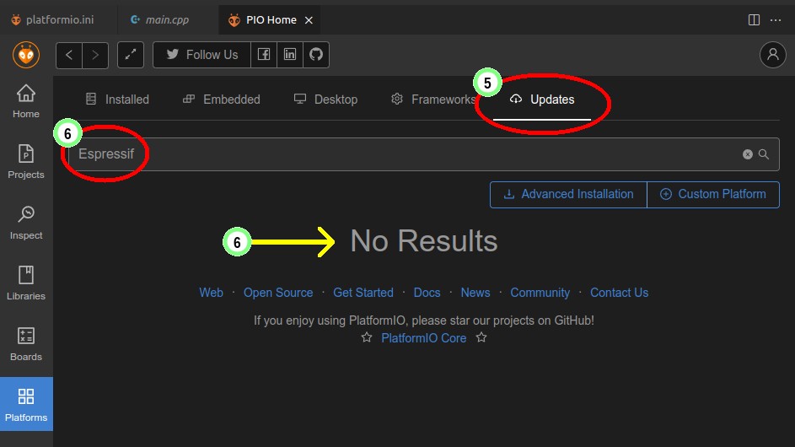The height and width of the screenshot is (447, 795).
Task: Click the Advanced Installation button
Action: pyautogui.click(x=568, y=194)
